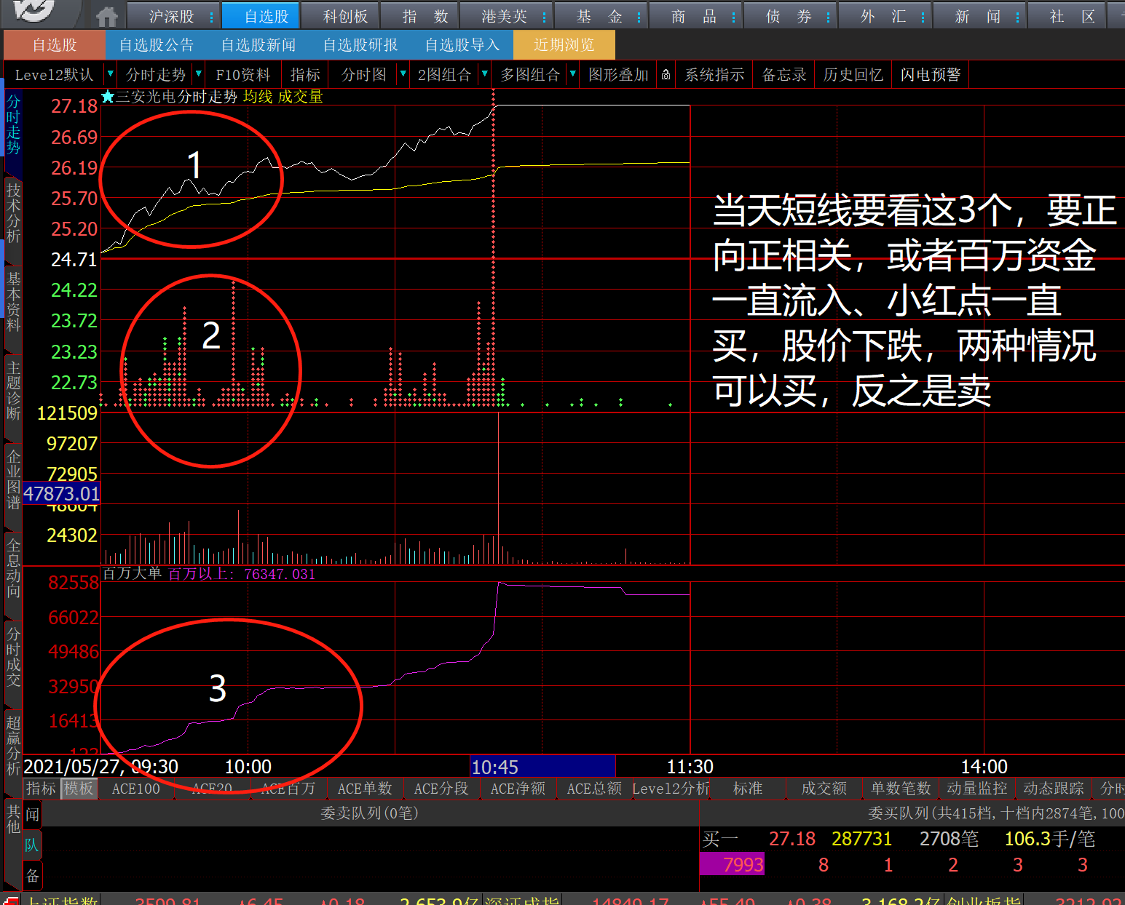Open the 商品 submenu dots
The height and width of the screenshot is (905, 1125).
click(x=733, y=17)
